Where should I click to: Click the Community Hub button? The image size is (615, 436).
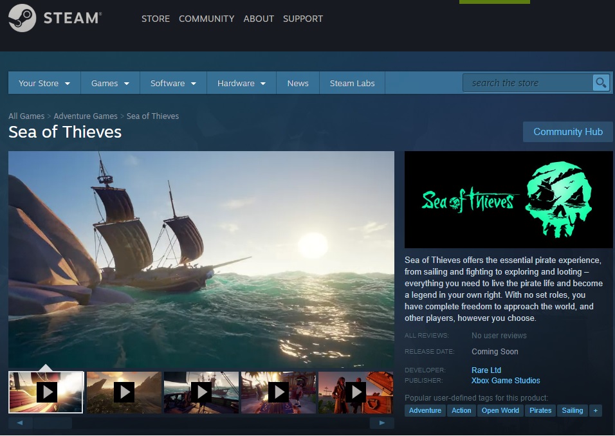click(567, 132)
